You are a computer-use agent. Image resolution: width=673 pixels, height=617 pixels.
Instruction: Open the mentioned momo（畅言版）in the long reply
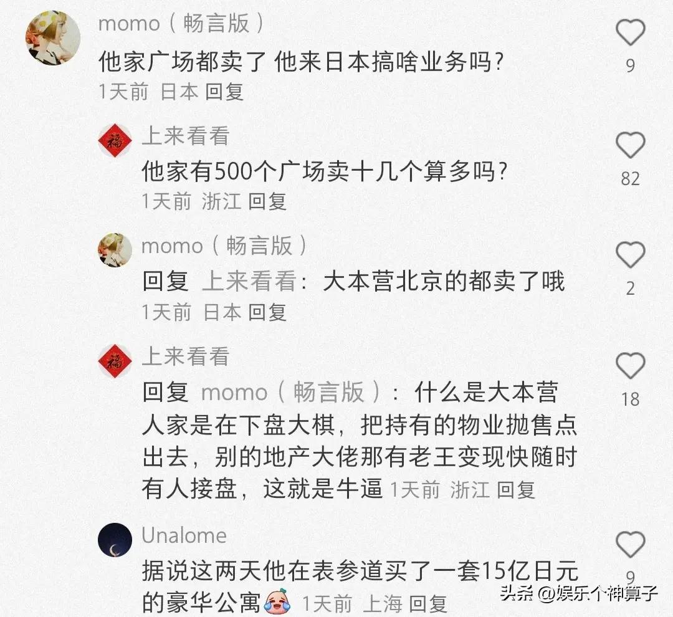[290, 392]
